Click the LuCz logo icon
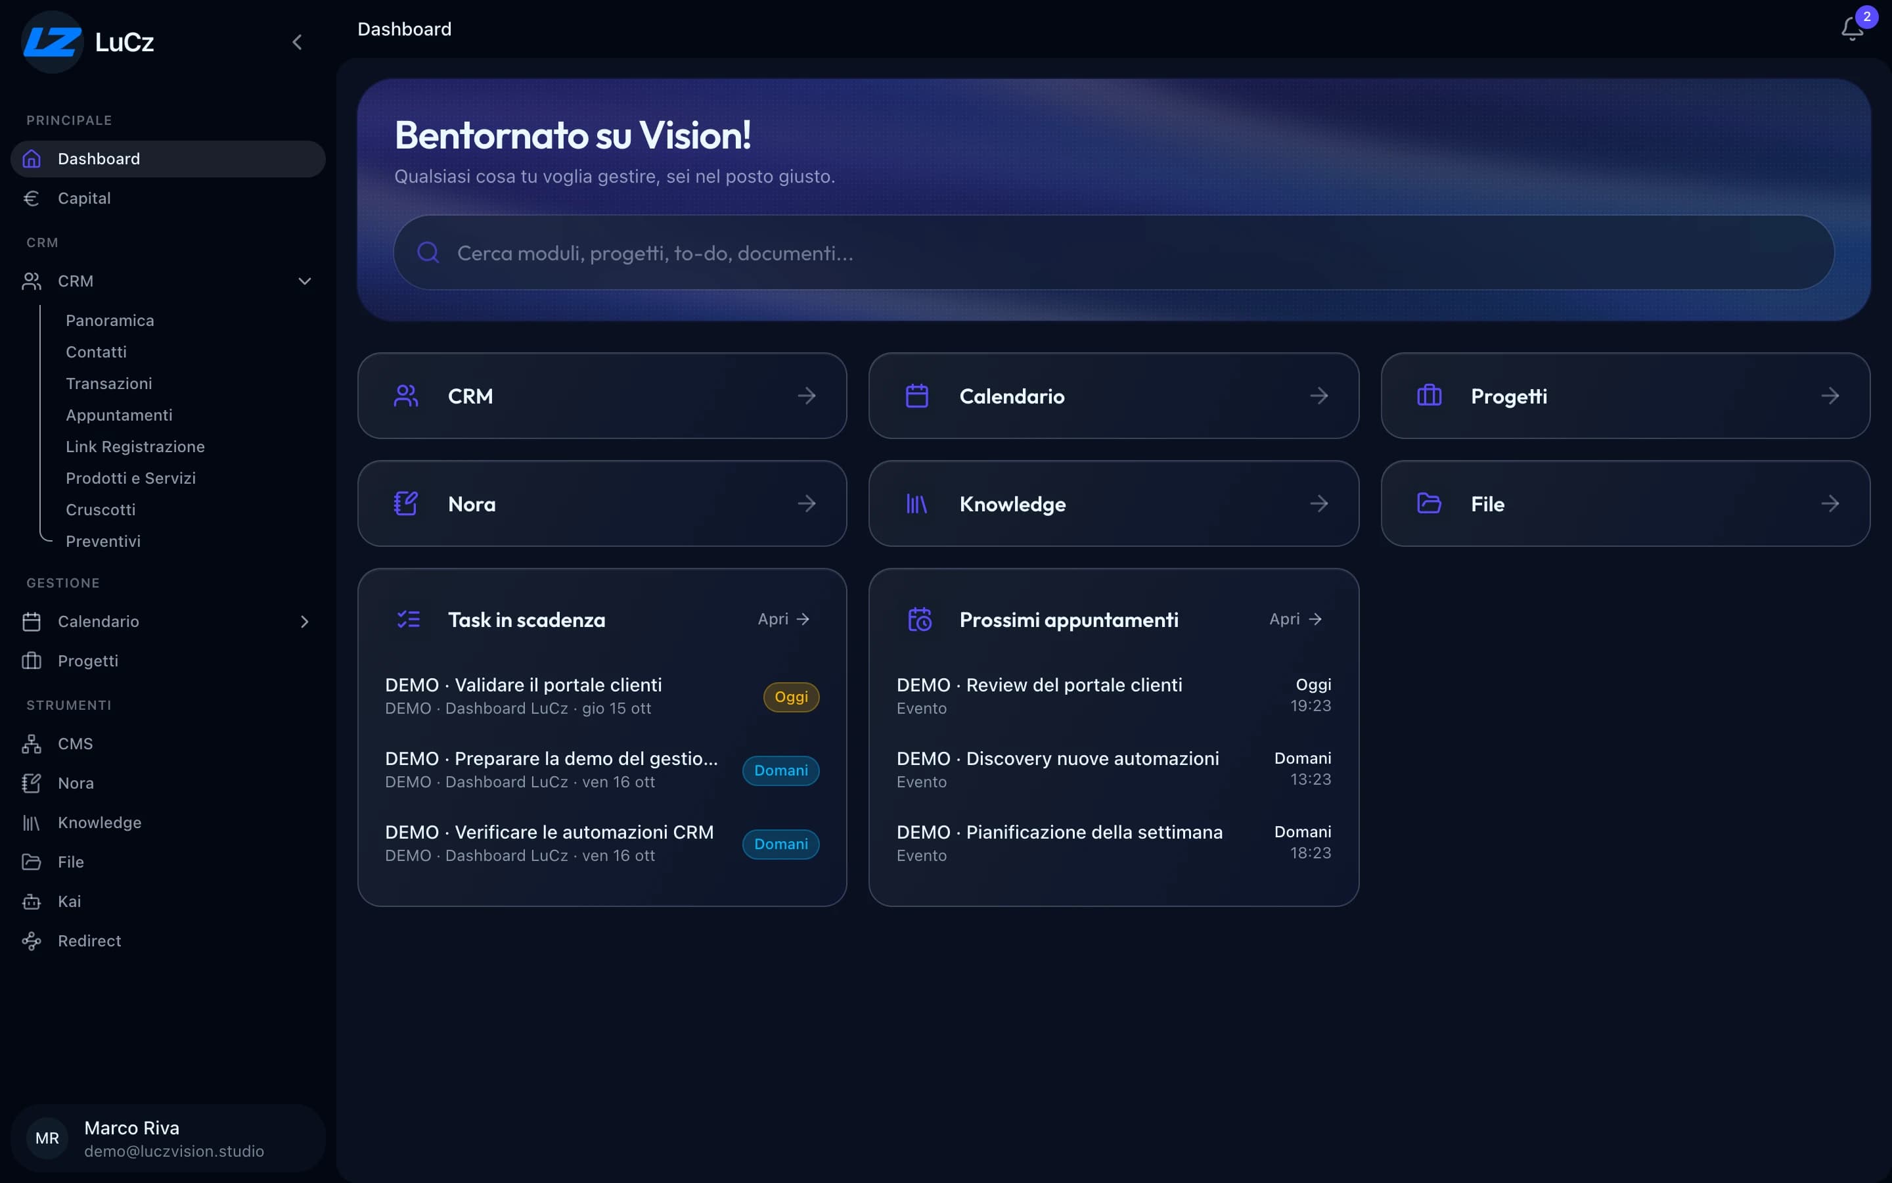 [52, 41]
